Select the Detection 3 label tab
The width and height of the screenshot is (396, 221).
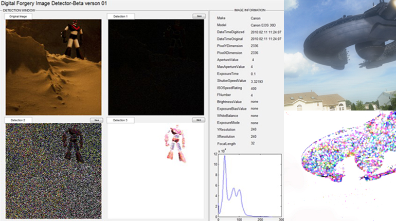tap(120, 120)
